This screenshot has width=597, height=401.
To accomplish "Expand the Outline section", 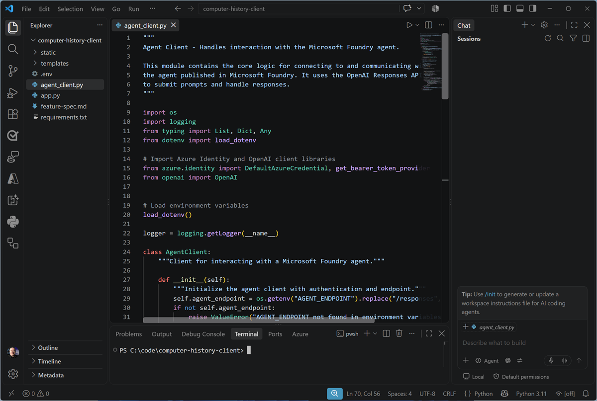I will (x=48, y=347).
